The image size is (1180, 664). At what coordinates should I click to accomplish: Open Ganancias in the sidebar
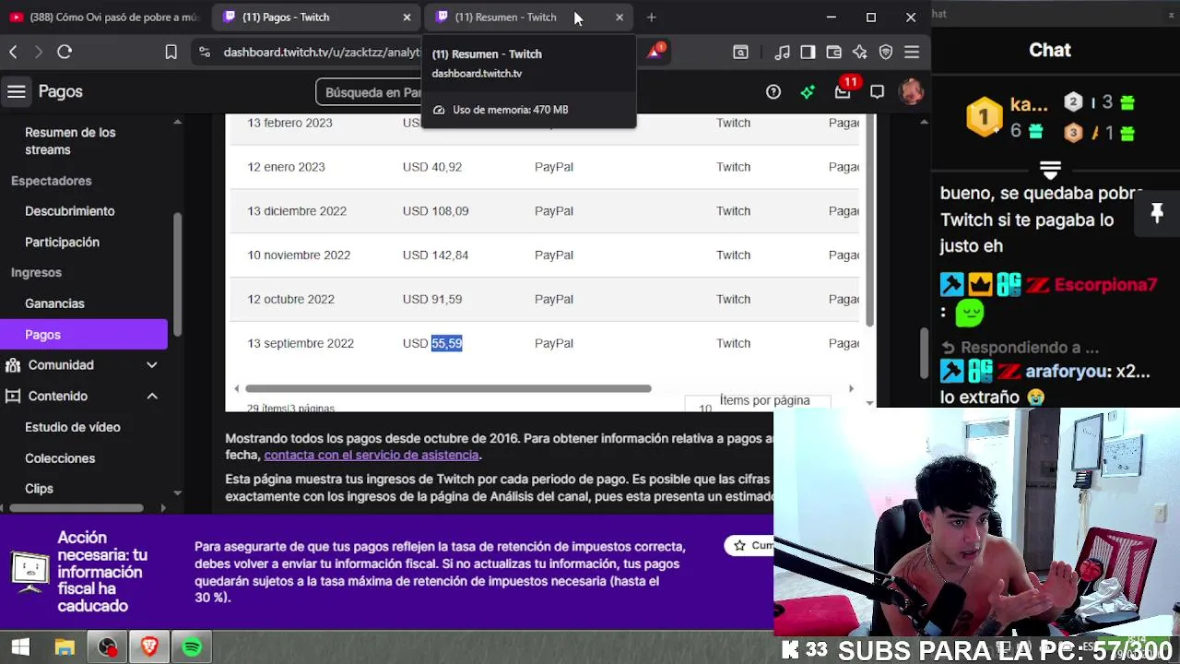coord(54,303)
